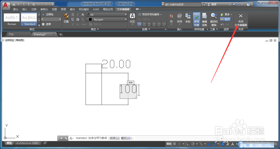
Task: Switch to the Annotate (注释) ribbon tab
Action: (x=34, y=9)
